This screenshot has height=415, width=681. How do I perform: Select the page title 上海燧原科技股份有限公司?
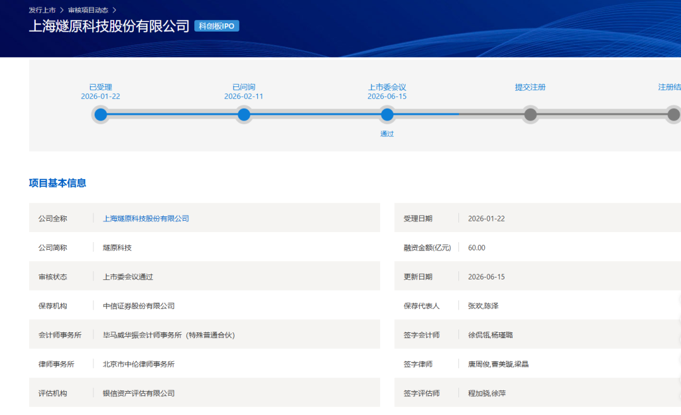pos(109,26)
